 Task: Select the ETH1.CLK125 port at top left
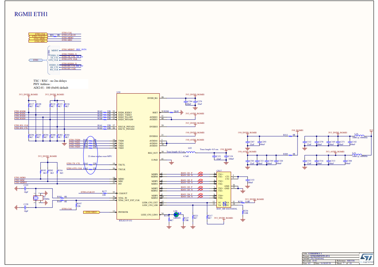[38, 36]
